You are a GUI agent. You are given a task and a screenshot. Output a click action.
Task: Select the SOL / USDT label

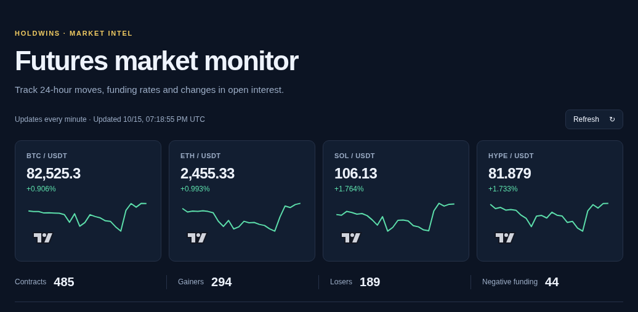[355, 156]
